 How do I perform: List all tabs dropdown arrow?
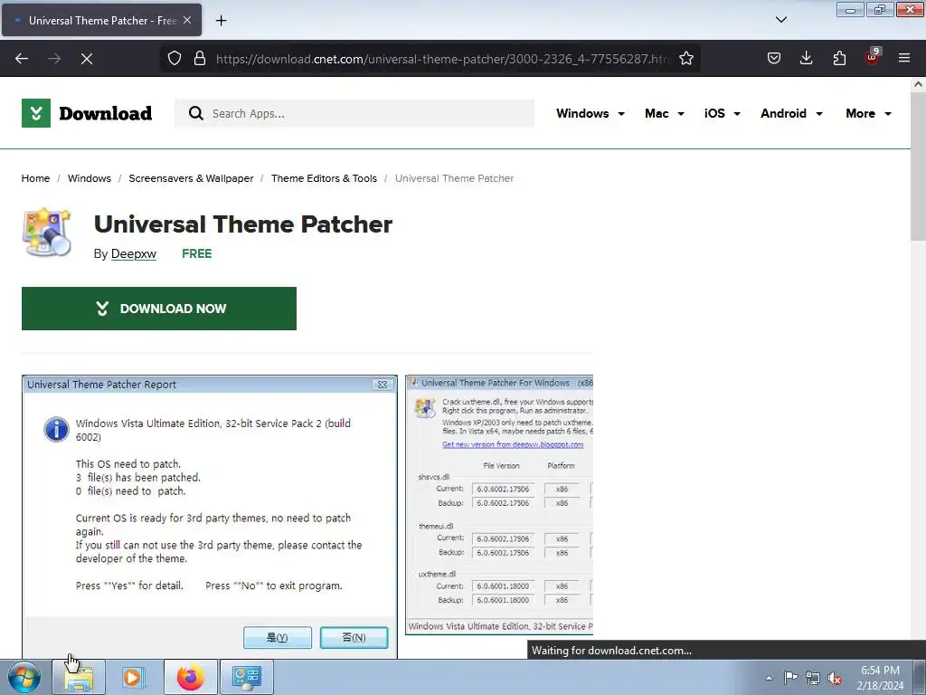(780, 20)
